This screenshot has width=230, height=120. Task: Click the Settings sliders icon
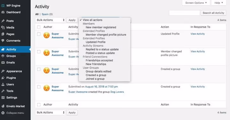tap(3, 97)
